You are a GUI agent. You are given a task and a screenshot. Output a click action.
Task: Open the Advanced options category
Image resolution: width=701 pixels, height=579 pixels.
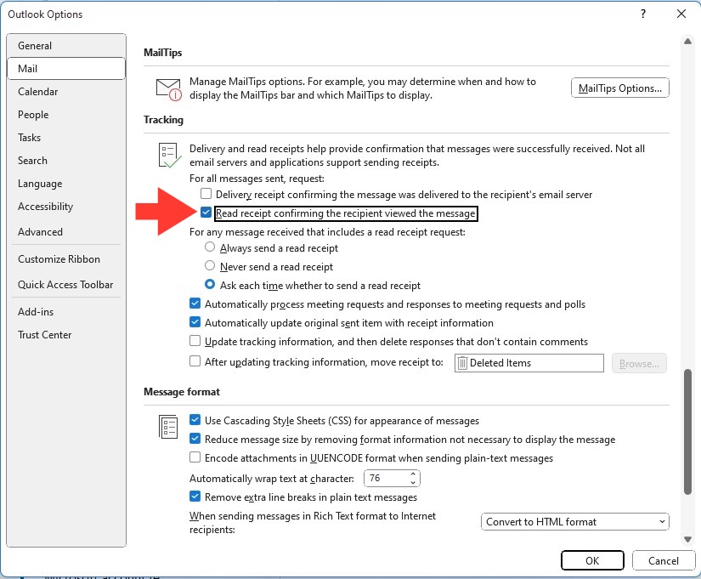pyautogui.click(x=66, y=232)
